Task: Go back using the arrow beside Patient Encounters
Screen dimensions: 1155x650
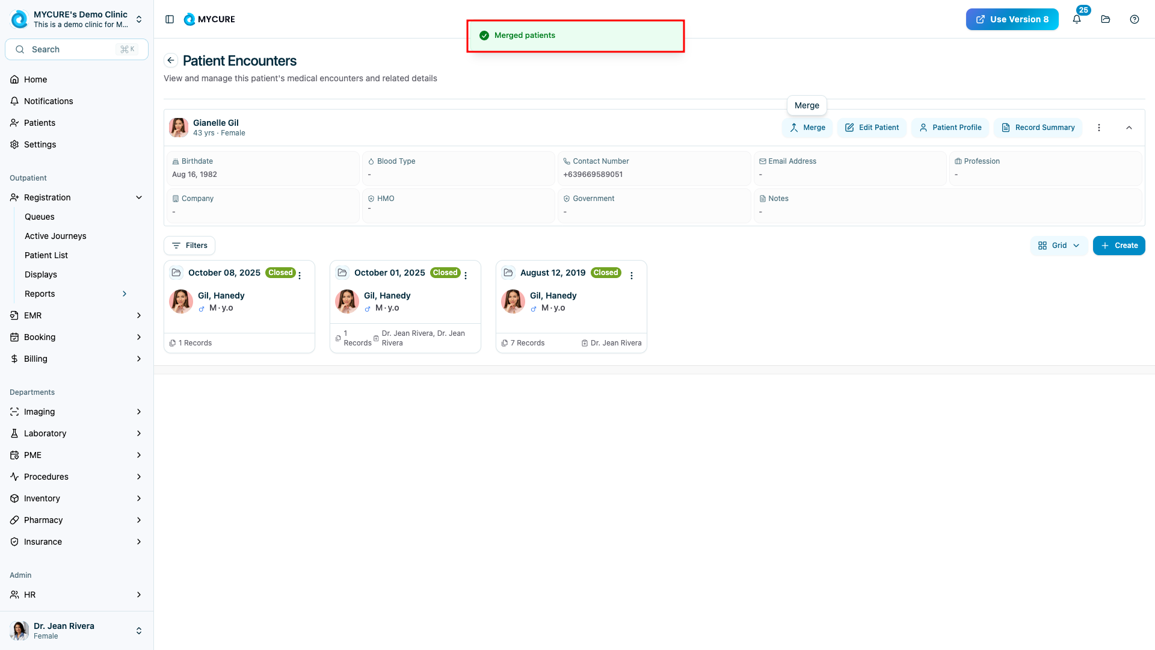Action: 171,60
